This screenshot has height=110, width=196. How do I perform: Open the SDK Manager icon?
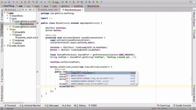point(93,2)
